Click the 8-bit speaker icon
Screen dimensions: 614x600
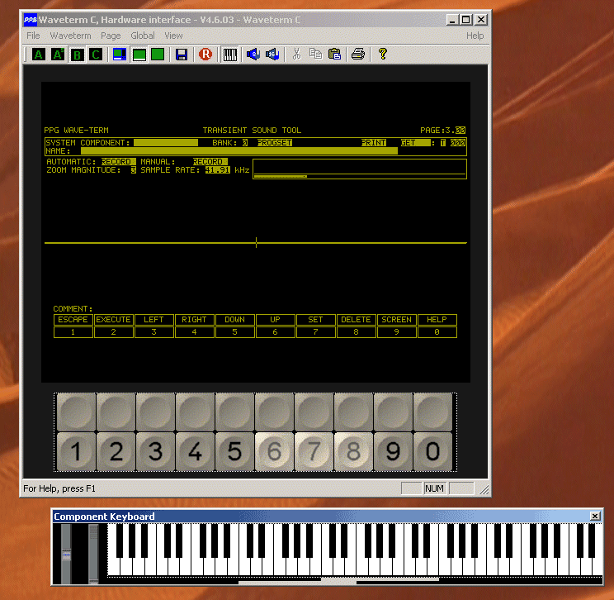click(x=253, y=54)
